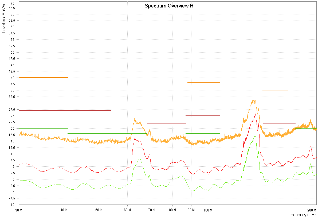Viewport: 318px width, 220px height.
Task: Click the -10 value on the level axis
Action: coord(12,205)
